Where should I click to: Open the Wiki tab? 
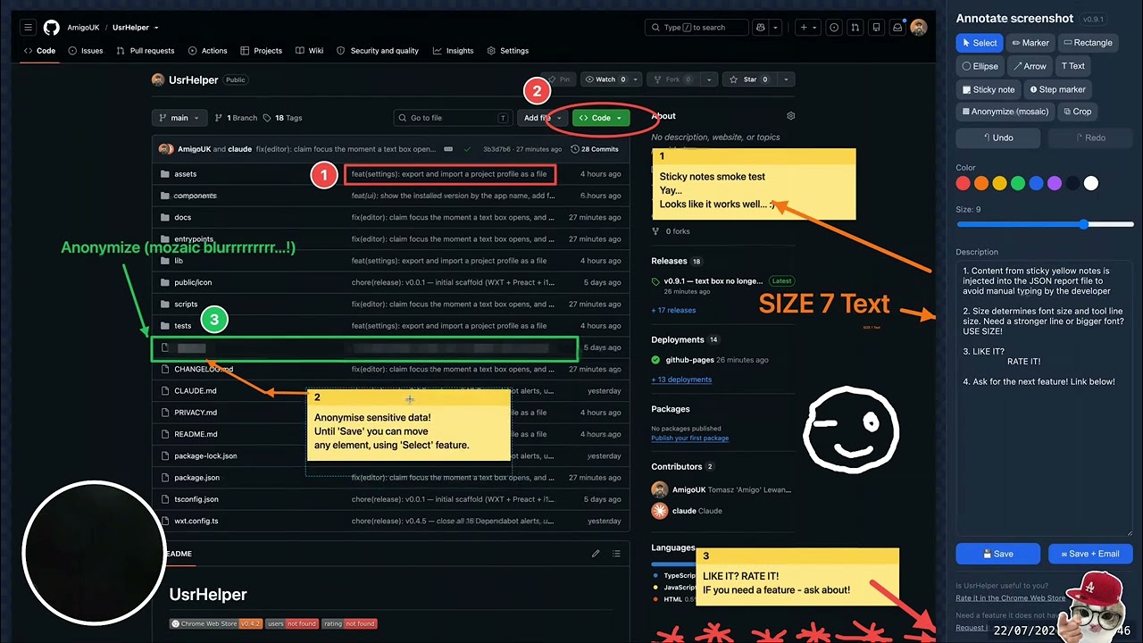click(x=310, y=51)
